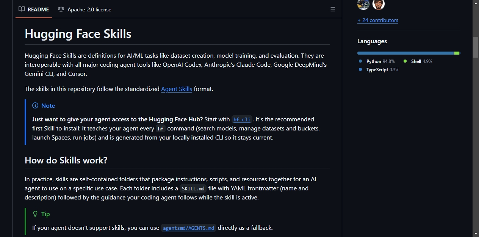Click the blue Python segment of language bar
Image resolution: width=479 pixels, height=237 pixels.
405,53
